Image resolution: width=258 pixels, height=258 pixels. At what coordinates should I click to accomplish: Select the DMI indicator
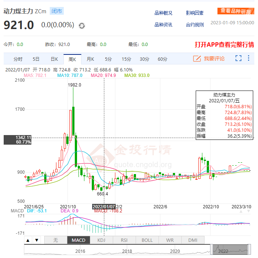pos(193,240)
